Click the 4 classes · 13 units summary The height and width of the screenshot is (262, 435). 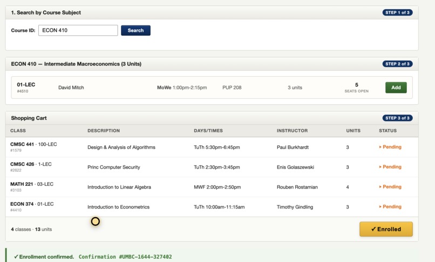tap(31, 229)
